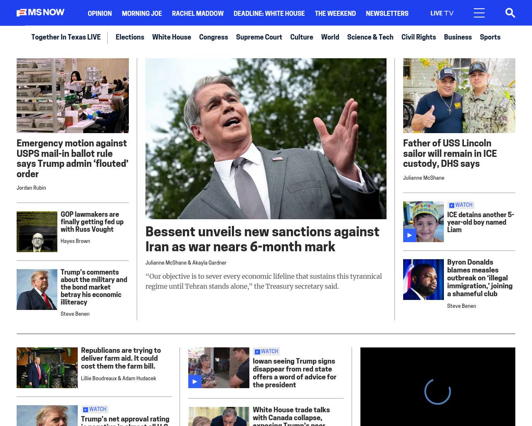Select Deadline: White House

pos(269,13)
